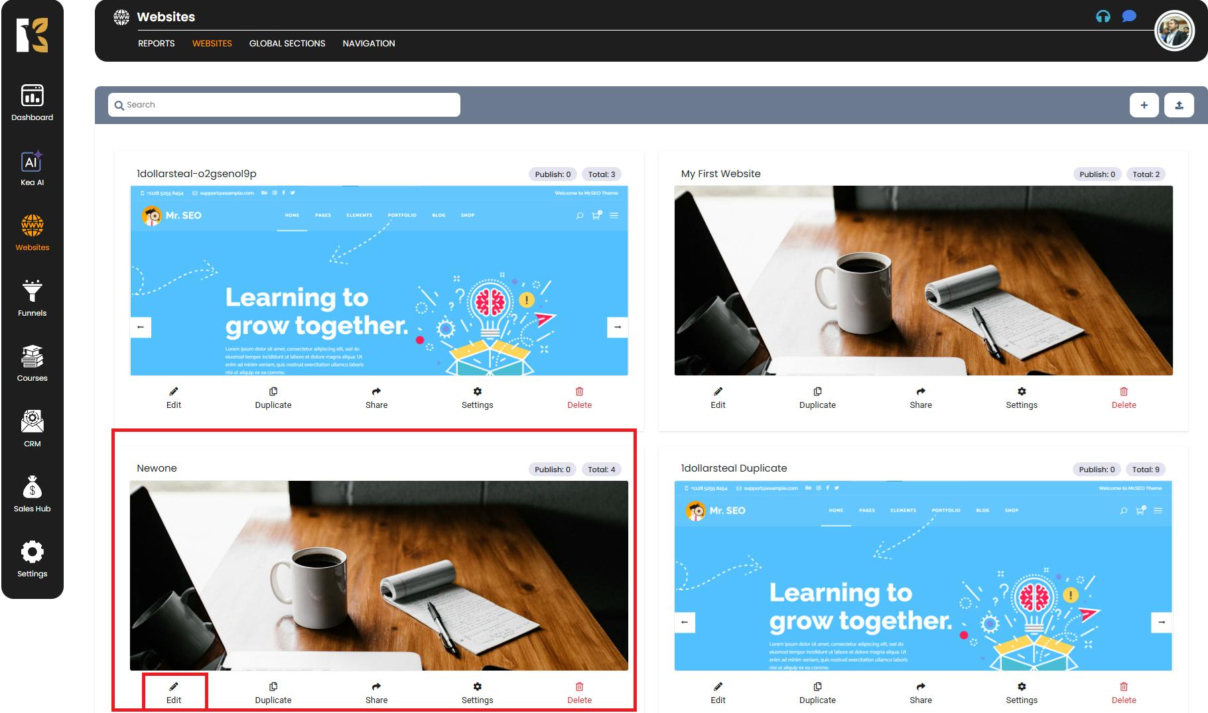This screenshot has width=1208, height=713.
Task: Open the Courses sidebar icon
Action: [32, 363]
